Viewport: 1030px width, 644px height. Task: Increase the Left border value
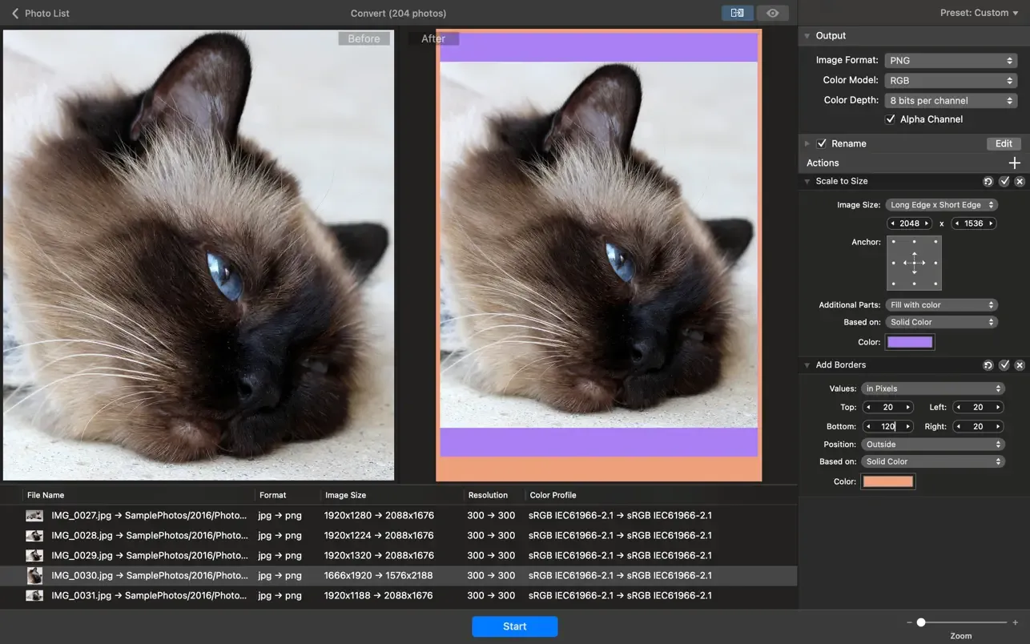[998, 407]
